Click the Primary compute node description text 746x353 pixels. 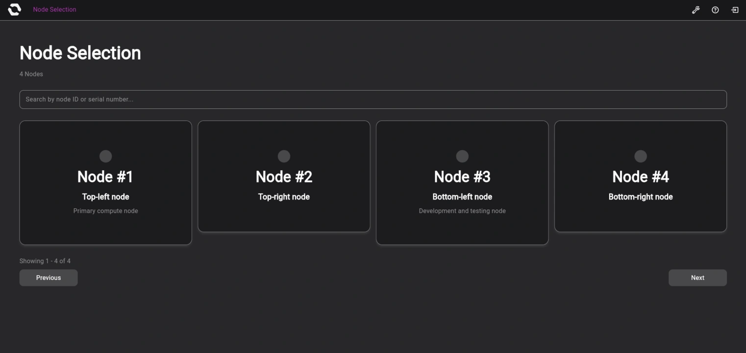[x=105, y=211]
